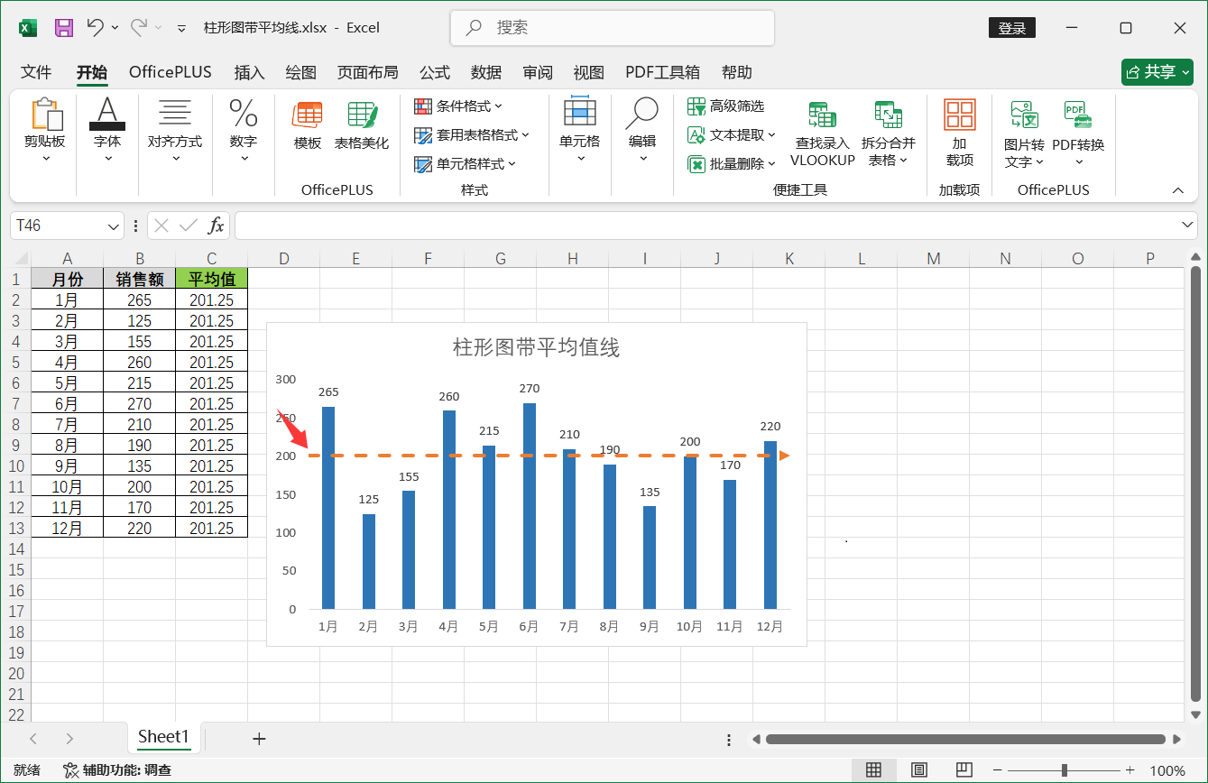Open Customize Quick Access Toolbar arrow
1208x783 pixels.
point(181,28)
